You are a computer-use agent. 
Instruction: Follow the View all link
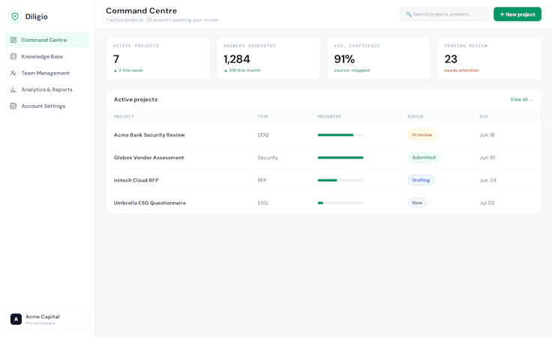click(x=521, y=100)
